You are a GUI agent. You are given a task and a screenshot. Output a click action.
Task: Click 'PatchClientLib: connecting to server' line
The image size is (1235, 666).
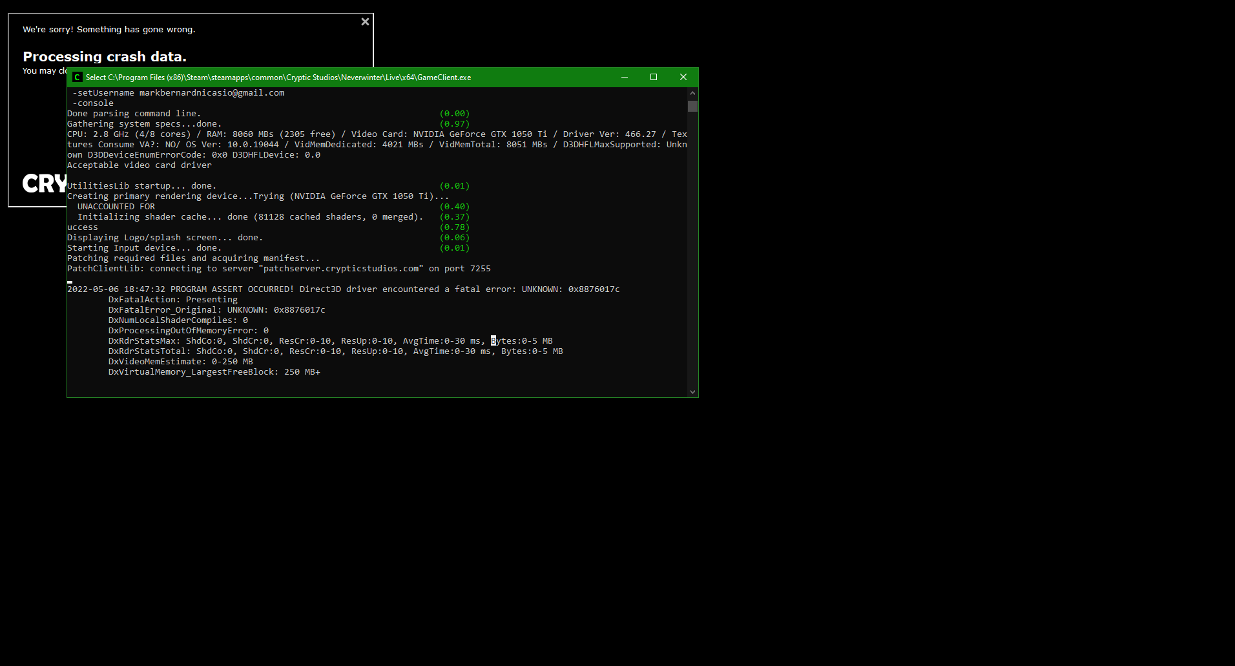coord(279,269)
